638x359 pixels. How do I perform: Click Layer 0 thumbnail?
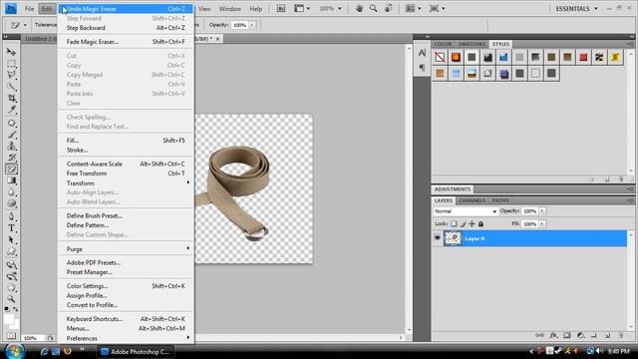coord(453,238)
